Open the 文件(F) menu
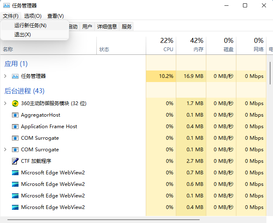The image size is (273, 223). [11, 16]
